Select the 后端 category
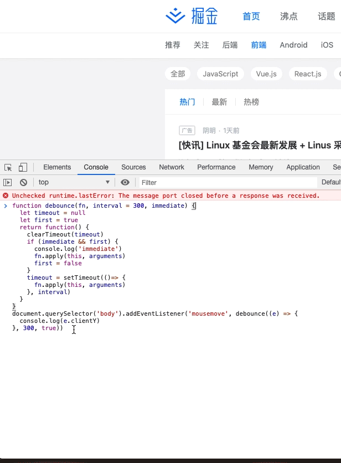 coord(230,45)
